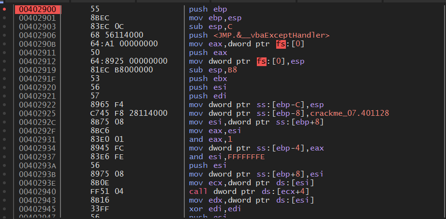Click the 'xor edi,edi' instruction
Screen dimensions: 446x219
click(x=215, y=209)
